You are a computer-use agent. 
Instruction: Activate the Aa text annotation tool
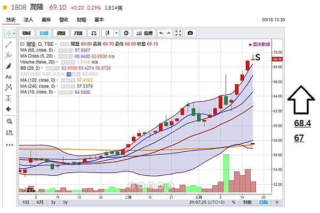pos(9,77)
